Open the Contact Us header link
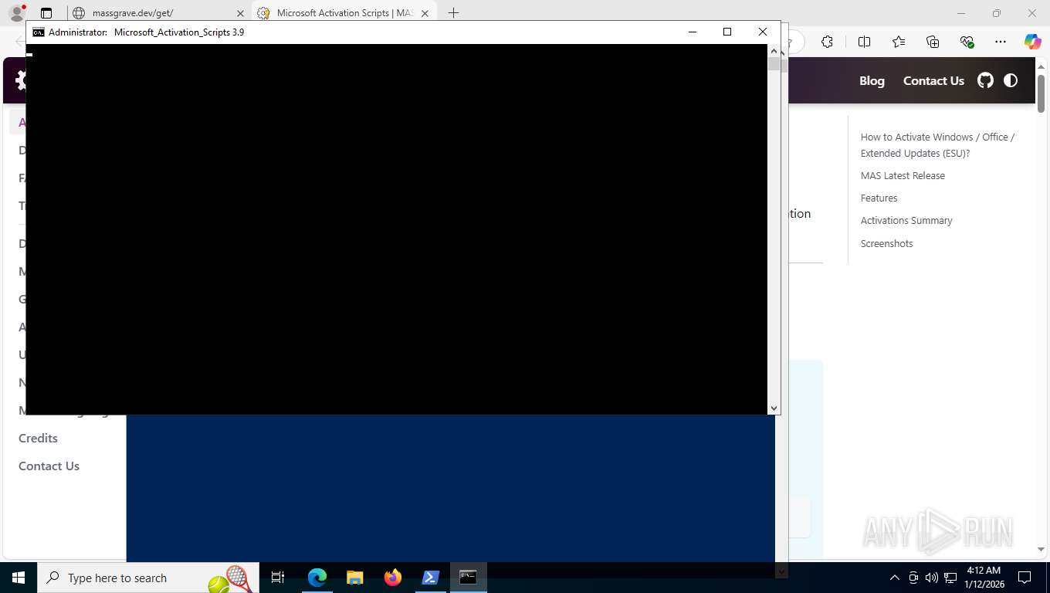Image resolution: width=1050 pixels, height=593 pixels. [x=933, y=80]
